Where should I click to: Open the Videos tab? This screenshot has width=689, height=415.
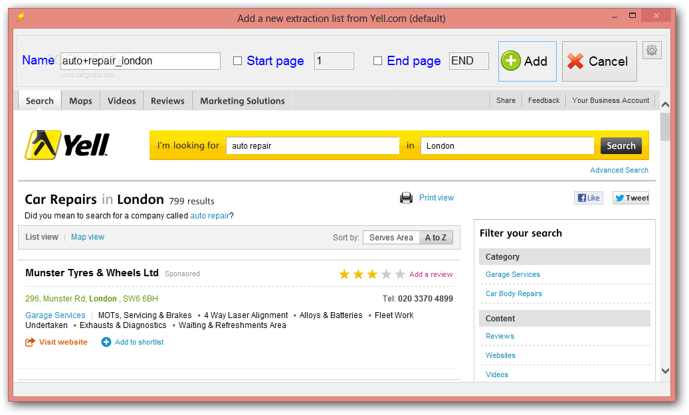pyautogui.click(x=122, y=100)
